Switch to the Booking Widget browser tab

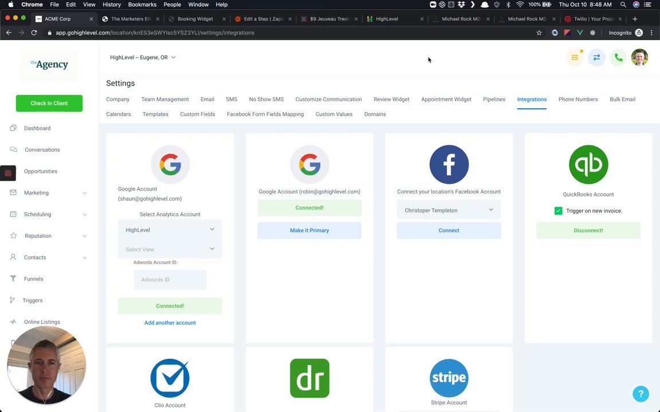[x=195, y=19]
